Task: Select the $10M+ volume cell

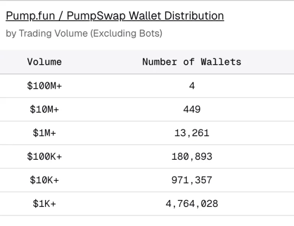Action: (45, 110)
